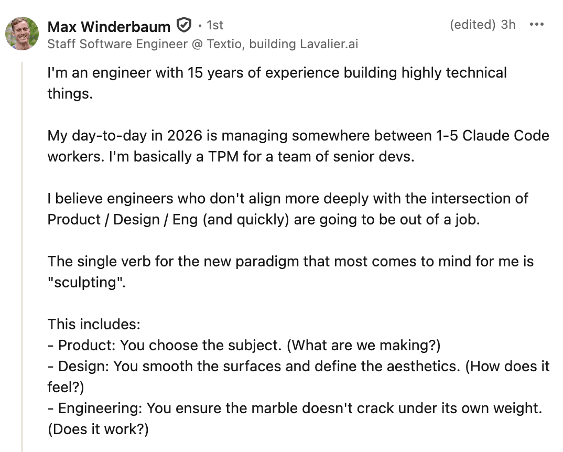Screen dimensions: 563x452
Task: Click the Max Winderbaum name link
Action: [x=109, y=26]
